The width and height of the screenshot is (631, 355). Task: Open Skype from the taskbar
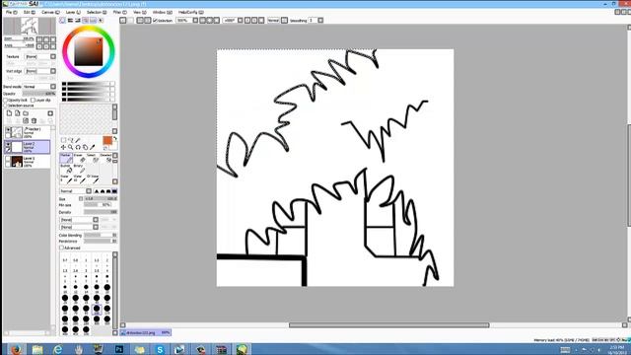(x=160, y=349)
